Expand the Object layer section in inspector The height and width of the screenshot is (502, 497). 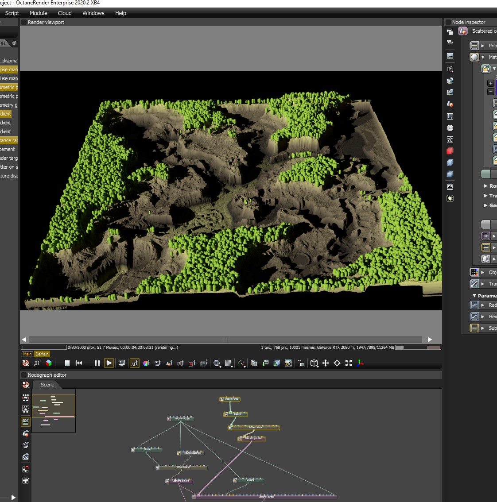483,272
